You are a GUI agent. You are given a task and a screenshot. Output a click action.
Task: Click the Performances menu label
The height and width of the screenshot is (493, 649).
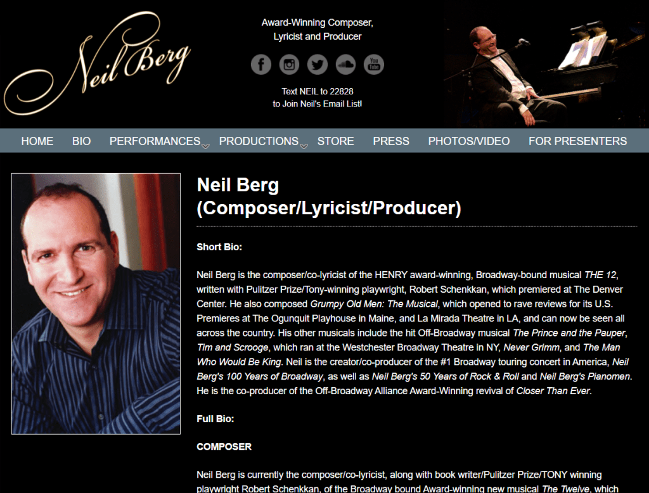[155, 141]
